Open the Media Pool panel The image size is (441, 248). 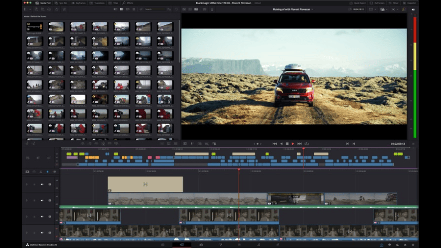(x=43, y=3)
